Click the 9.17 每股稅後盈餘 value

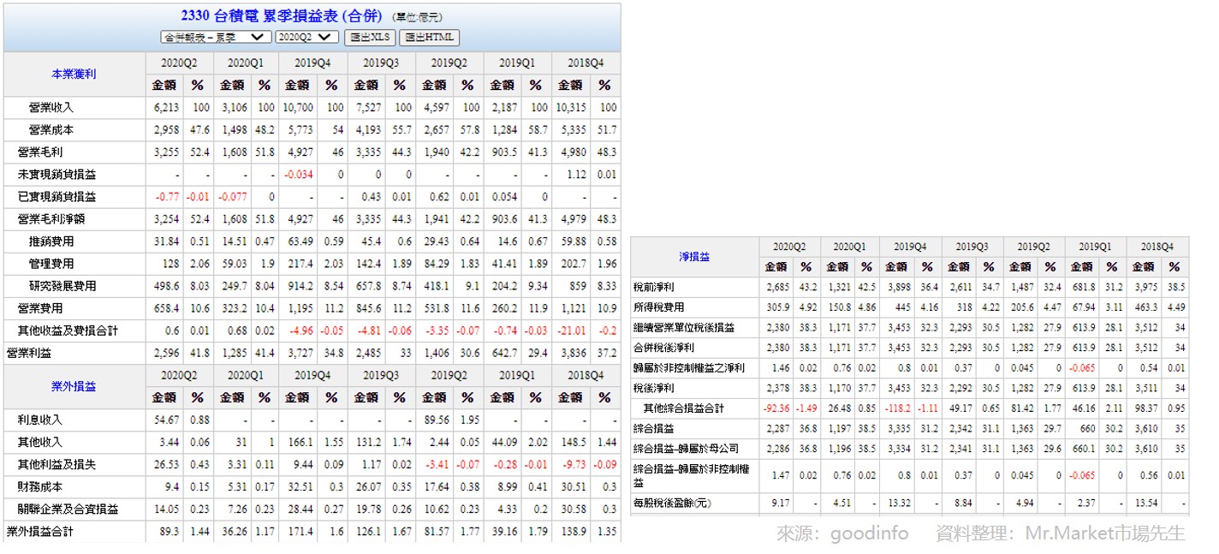781,503
